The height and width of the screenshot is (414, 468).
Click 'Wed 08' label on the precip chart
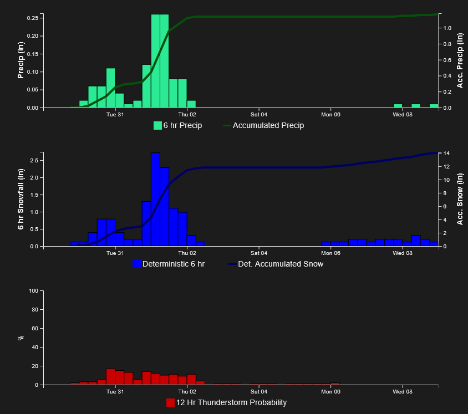pos(403,115)
